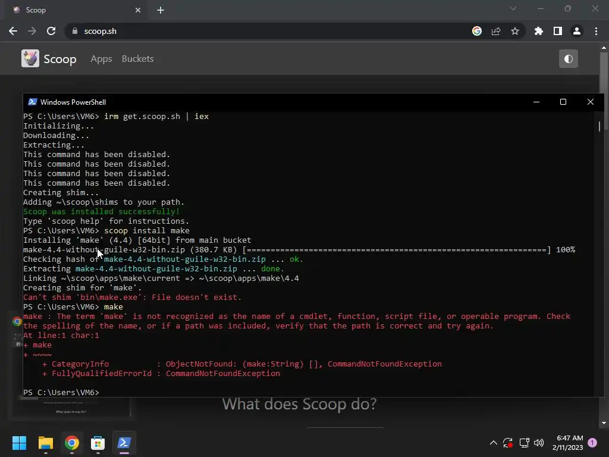
Task: Close the Scoop browser tab
Action: (138, 10)
